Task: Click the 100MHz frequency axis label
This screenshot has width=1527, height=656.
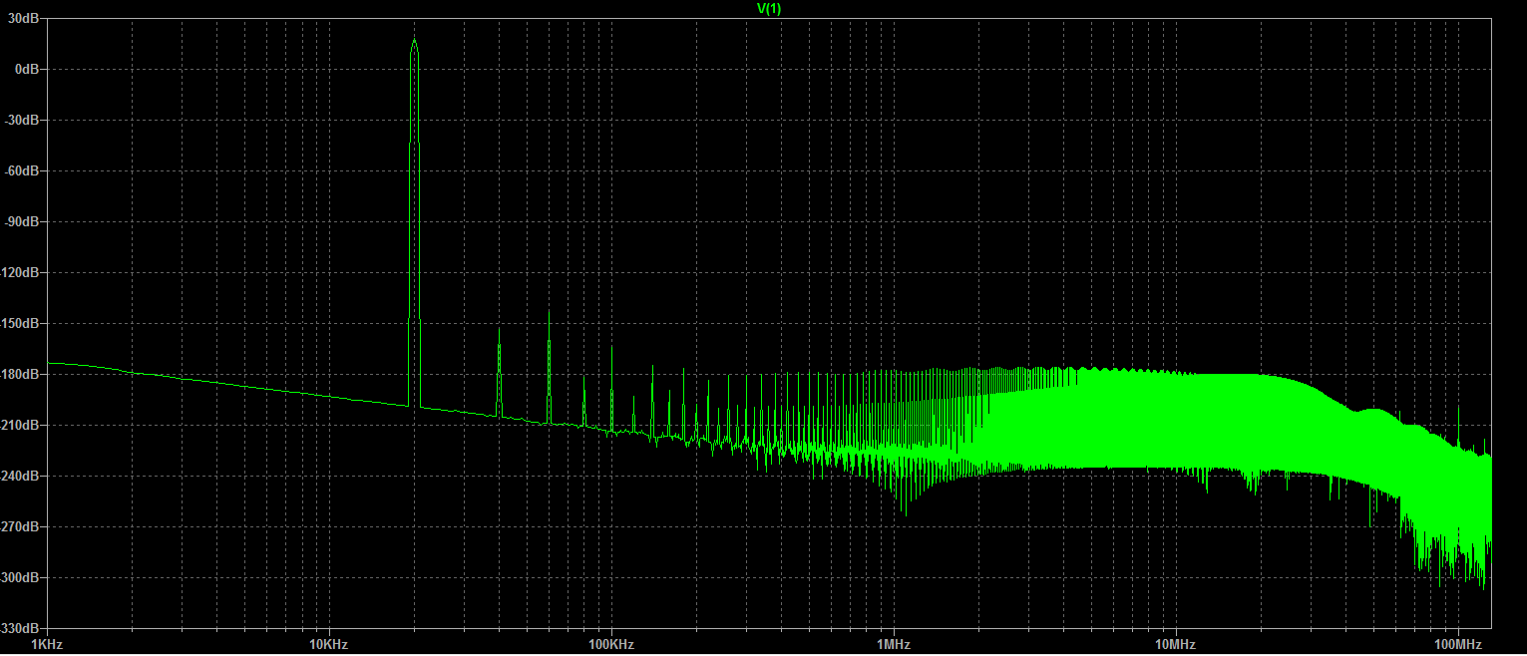Action: (x=1457, y=645)
